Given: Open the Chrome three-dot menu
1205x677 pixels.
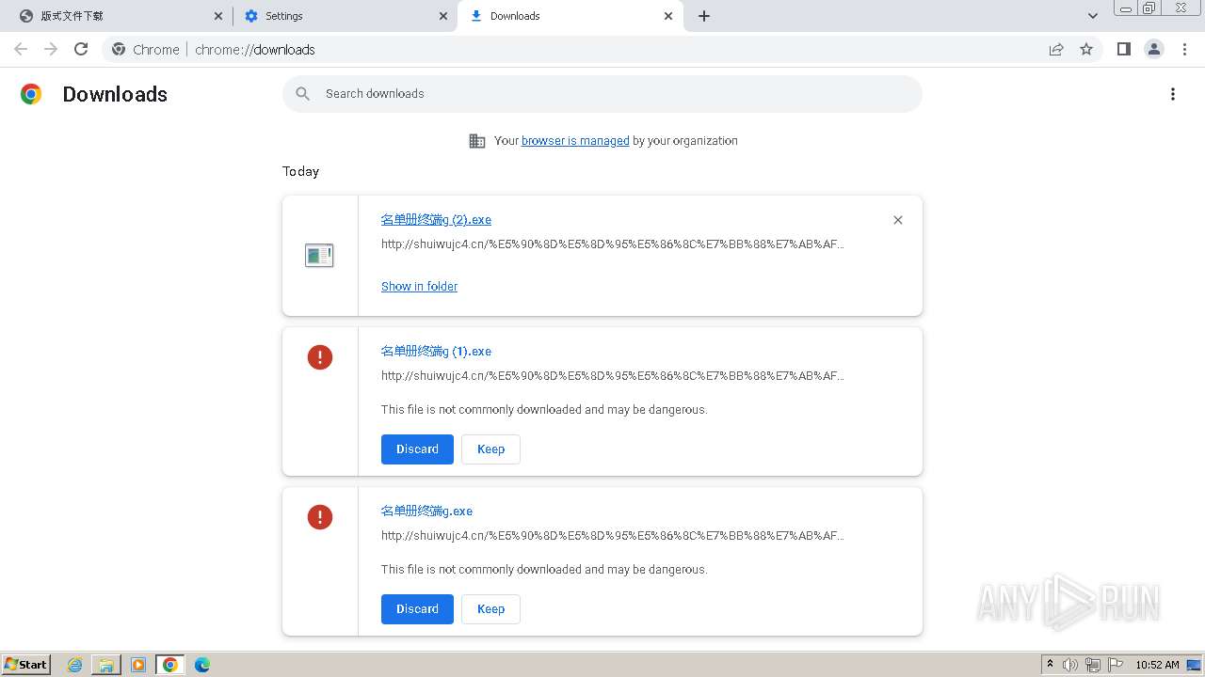Looking at the screenshot, I should pos(1184,49).
